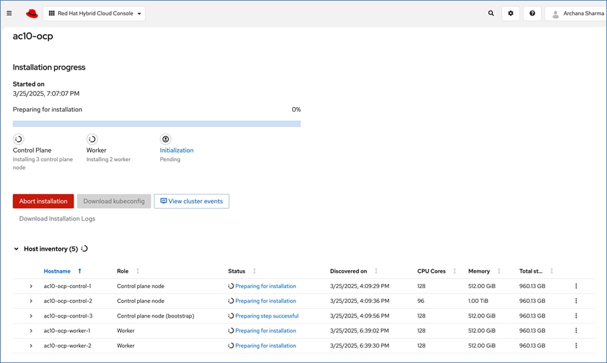Expand the ac10-ocp-worker-1 row
This screenshot has height=363, width=607.
(31, 330)
